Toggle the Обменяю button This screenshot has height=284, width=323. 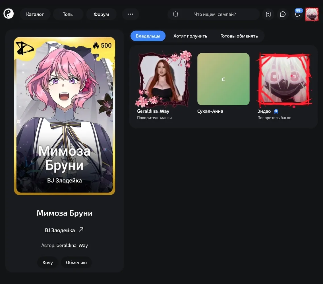click(x=76, y=262)
